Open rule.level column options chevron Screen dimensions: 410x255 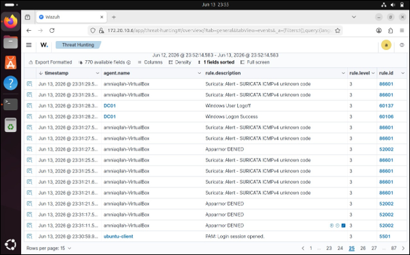(373, 73)
